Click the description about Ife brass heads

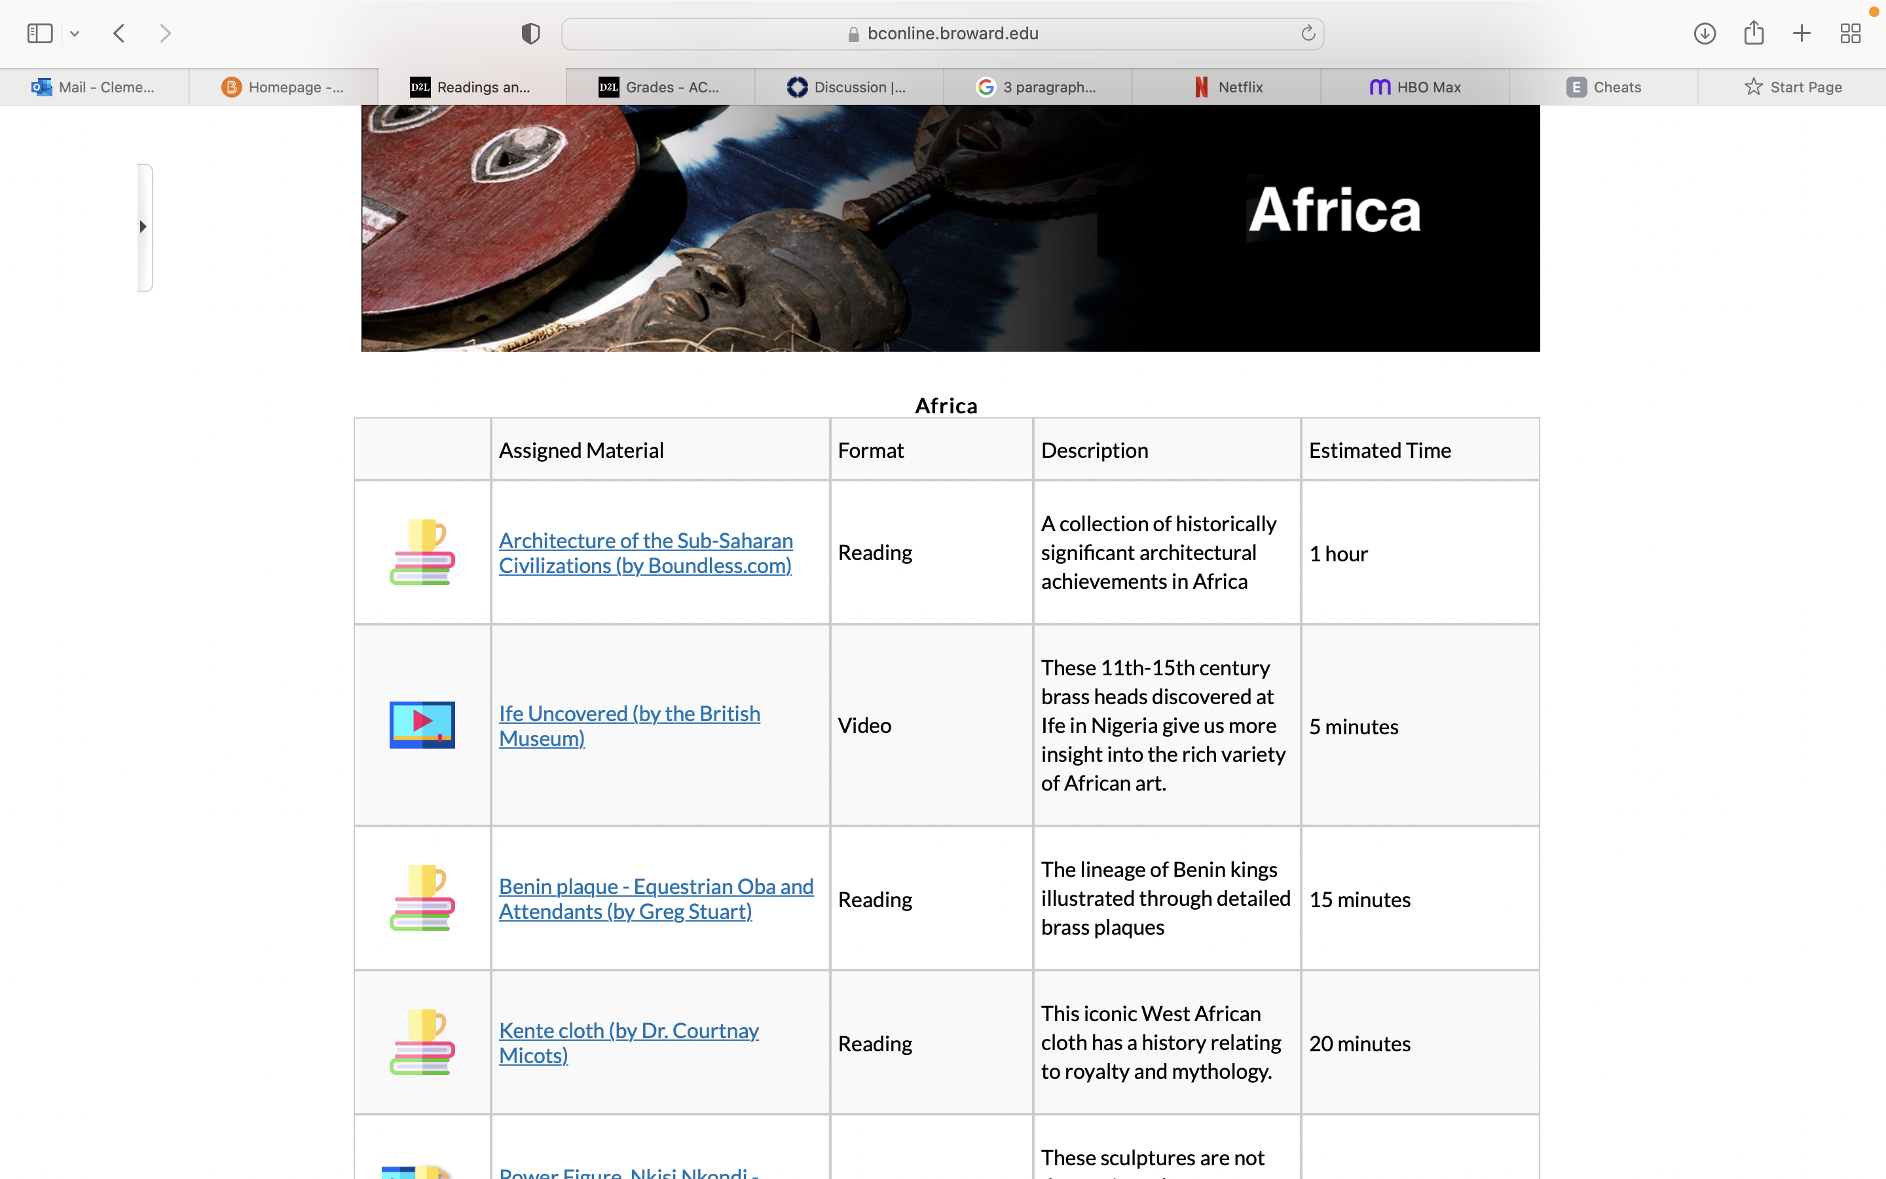pyautogui.click(x=1164, y=725)
